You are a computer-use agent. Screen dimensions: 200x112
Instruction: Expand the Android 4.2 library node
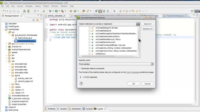pyautogui.click(x=7, y=47)
